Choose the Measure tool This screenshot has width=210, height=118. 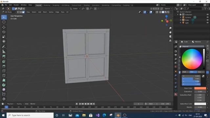4,51
